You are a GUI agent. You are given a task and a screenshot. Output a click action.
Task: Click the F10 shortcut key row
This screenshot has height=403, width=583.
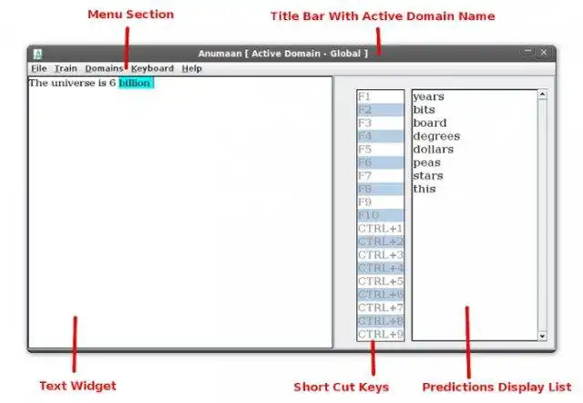click(381, 215)
